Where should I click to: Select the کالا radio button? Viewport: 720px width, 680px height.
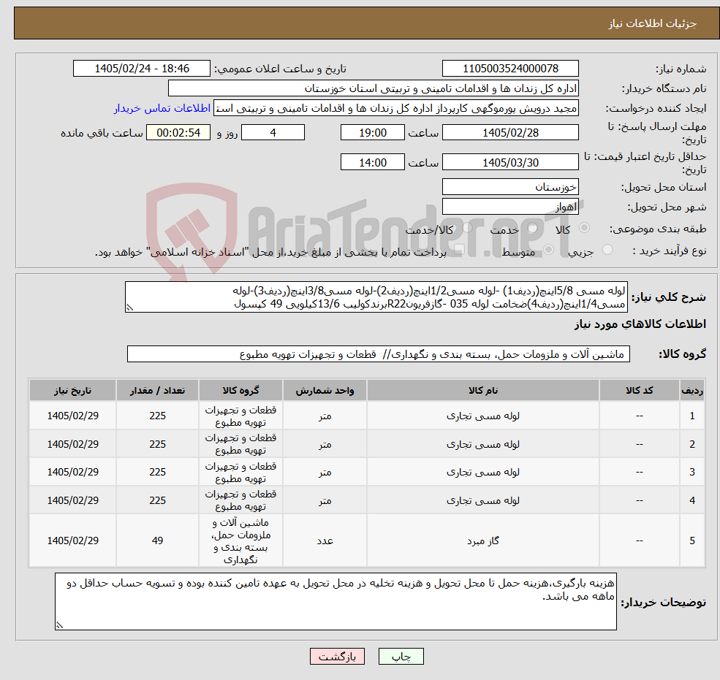click(x=585, y=228)
